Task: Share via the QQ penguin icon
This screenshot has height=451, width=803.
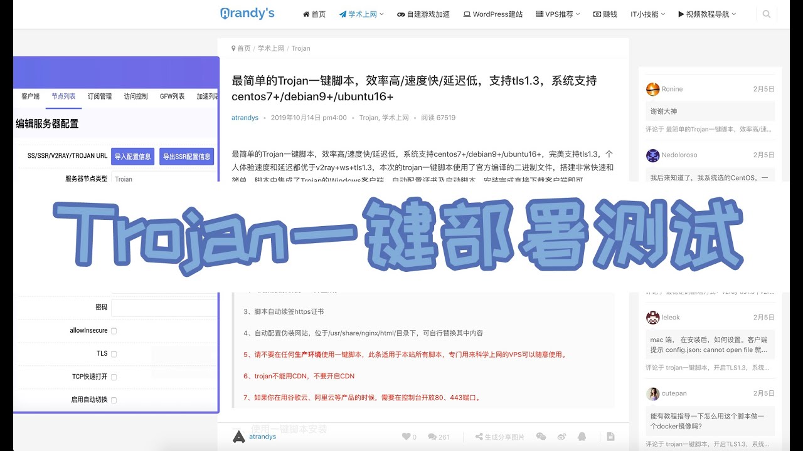Action: tap(582, 437)
